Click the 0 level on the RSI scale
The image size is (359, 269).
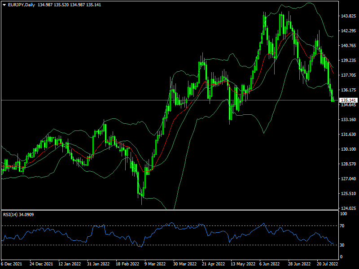(x=341, y=257)
